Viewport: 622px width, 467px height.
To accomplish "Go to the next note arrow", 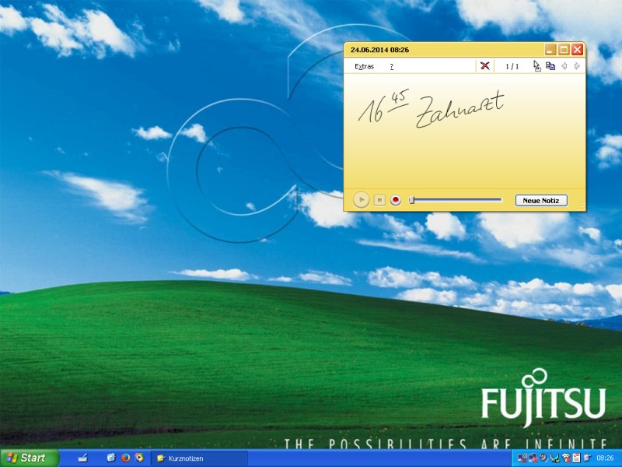I will 576,66.
